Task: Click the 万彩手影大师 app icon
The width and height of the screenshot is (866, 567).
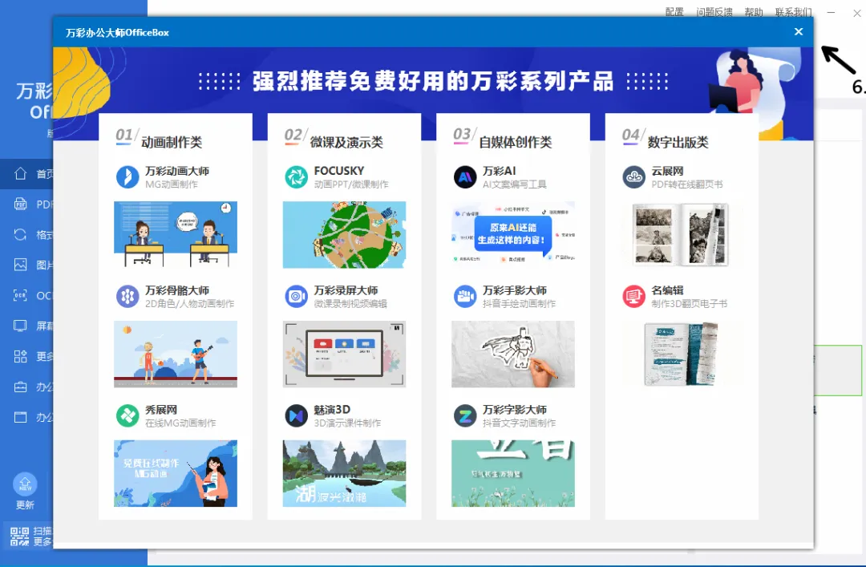Action: (465, 296)
